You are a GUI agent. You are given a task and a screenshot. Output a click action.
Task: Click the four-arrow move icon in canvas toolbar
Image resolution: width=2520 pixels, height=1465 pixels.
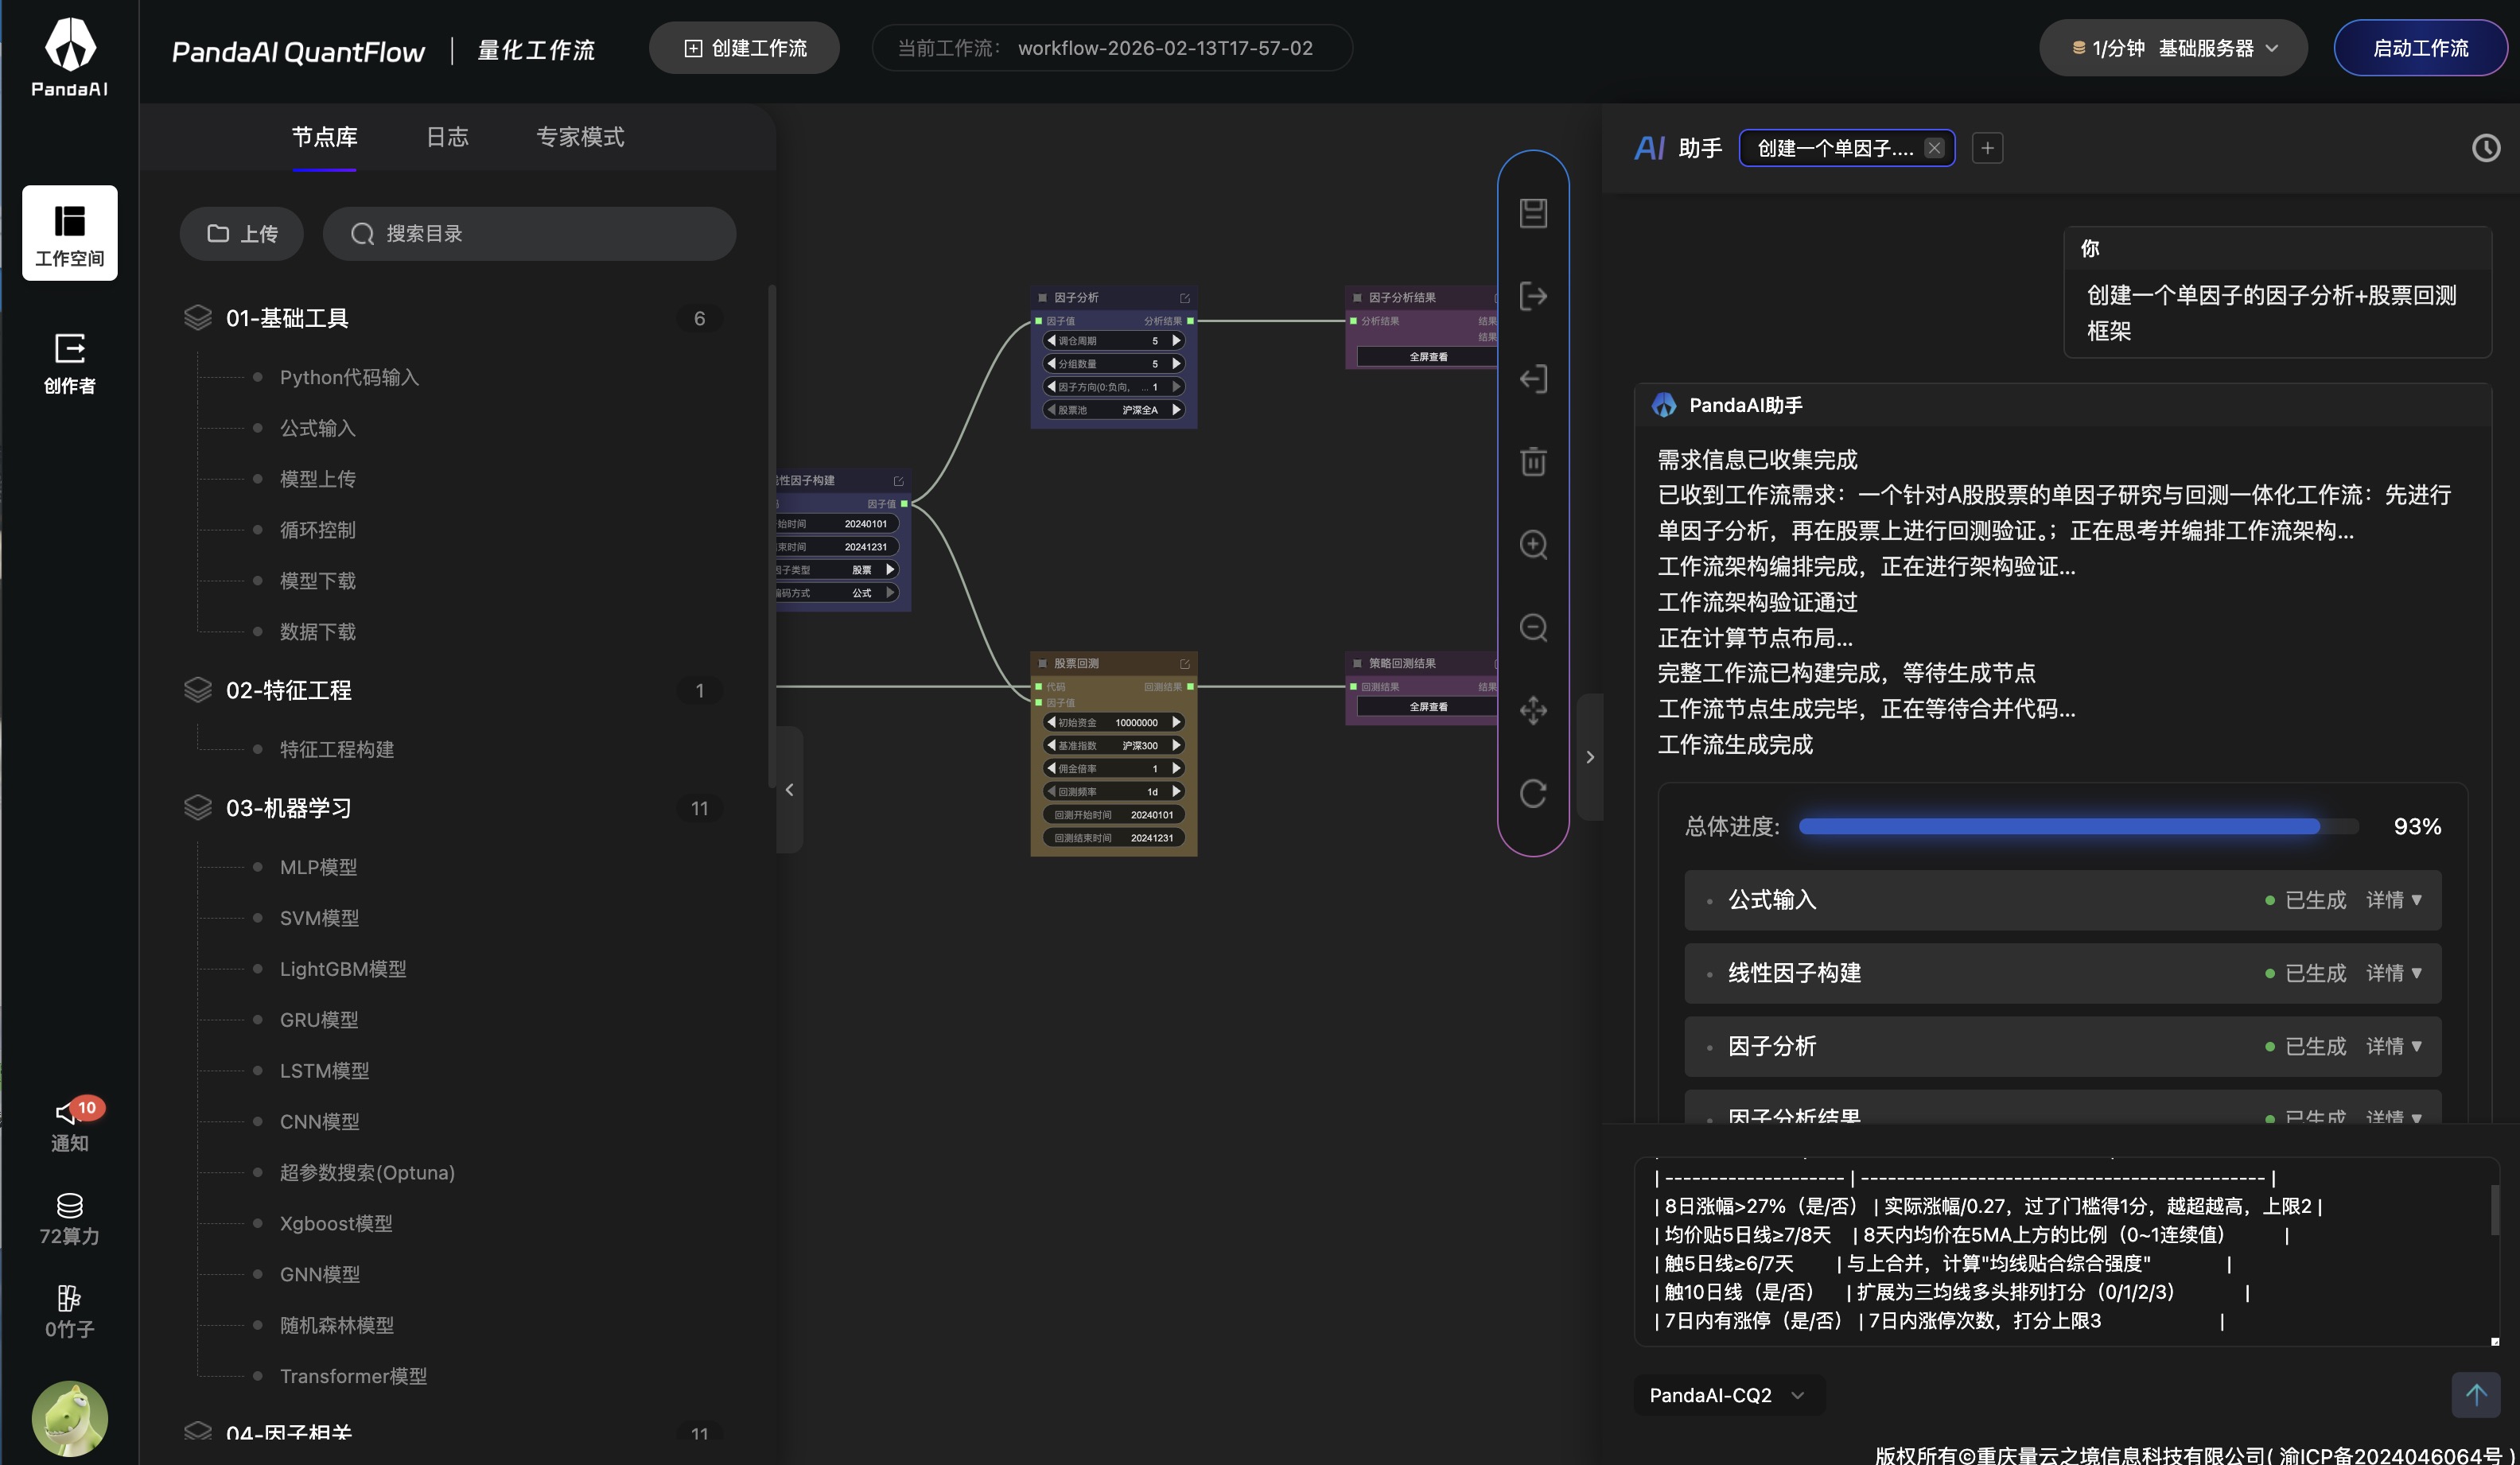pos(1533,710)
